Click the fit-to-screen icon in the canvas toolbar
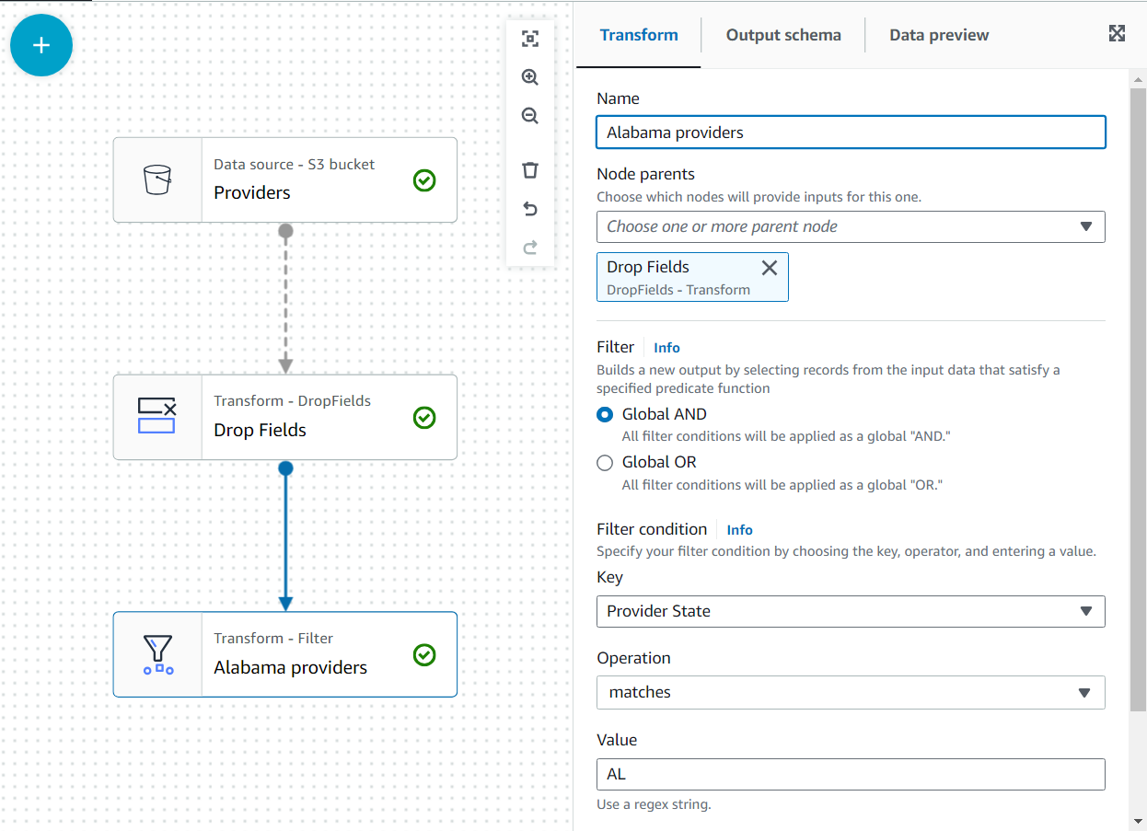This screenshot has width=1147, height=831. coord(530,39)
